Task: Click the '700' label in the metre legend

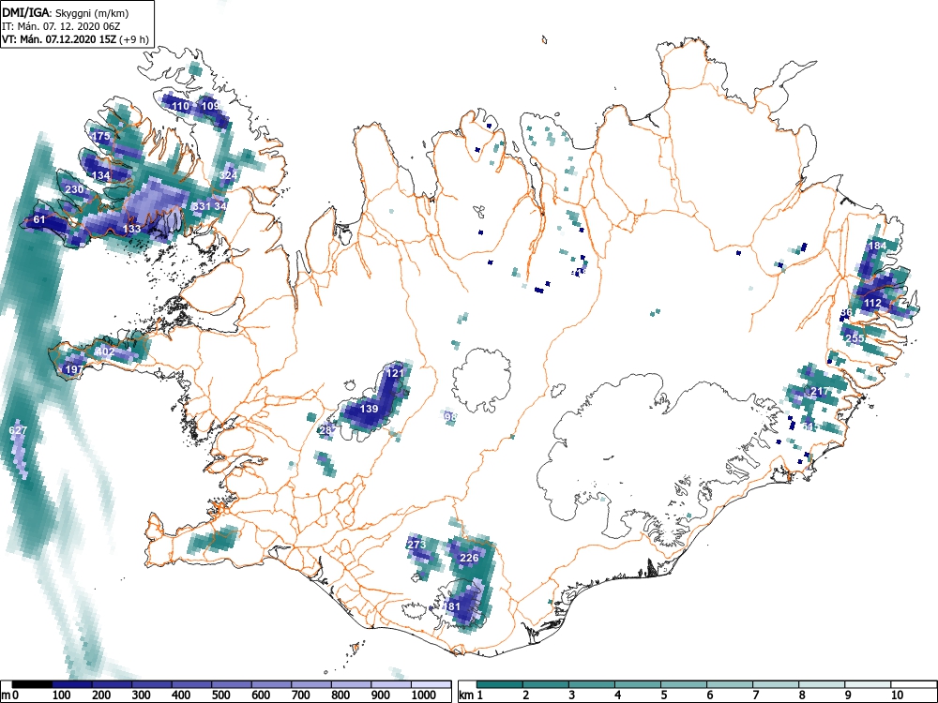Action: click(x=300, y=696)
